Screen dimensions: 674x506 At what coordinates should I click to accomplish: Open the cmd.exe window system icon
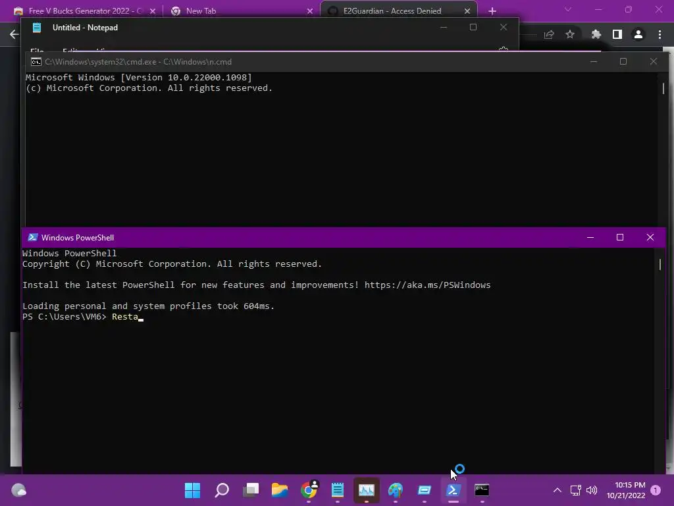(x=36, y=62)
